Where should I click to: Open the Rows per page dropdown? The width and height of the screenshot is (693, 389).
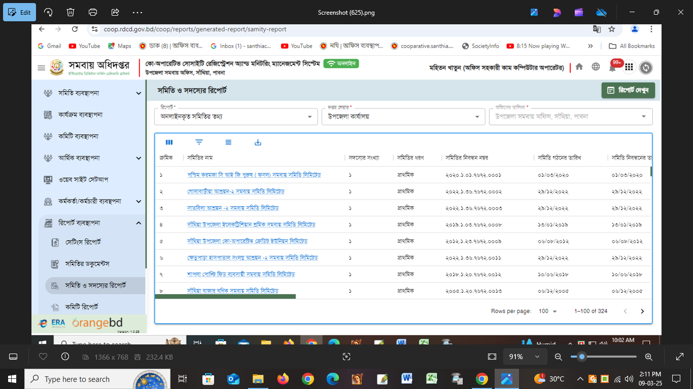(547, 311)
